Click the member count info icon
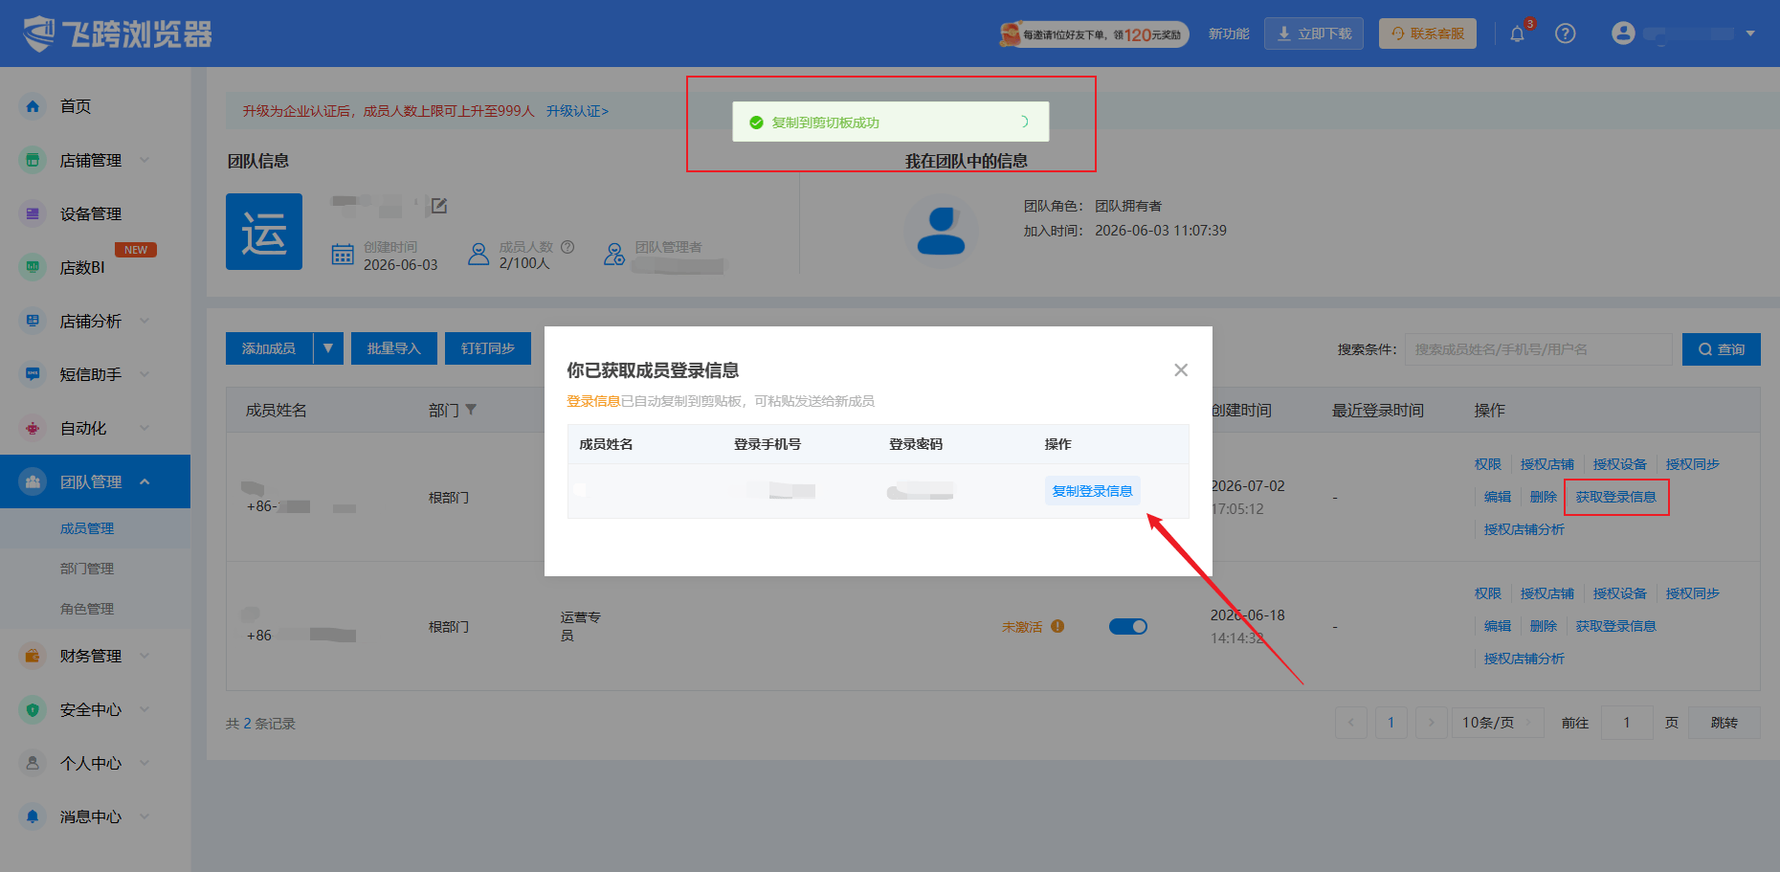The height and width of the screenshot is (872, 1780). [567, 247]
